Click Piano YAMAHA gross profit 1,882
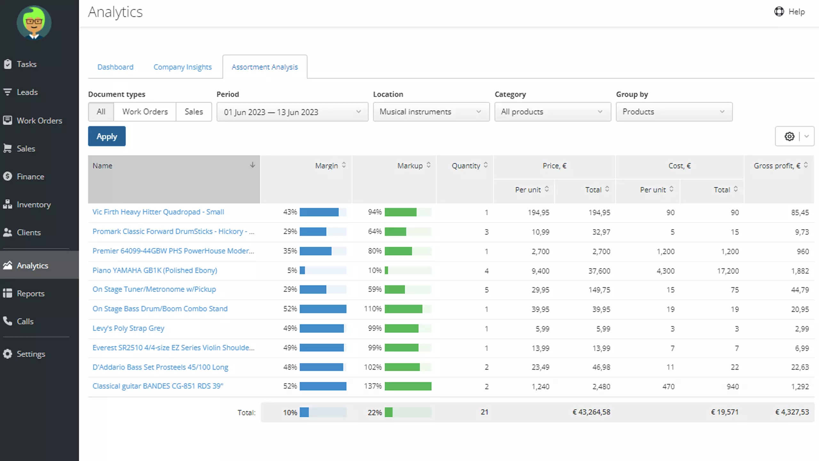Screen dimensions: 819x461 [x=800, y=271]
